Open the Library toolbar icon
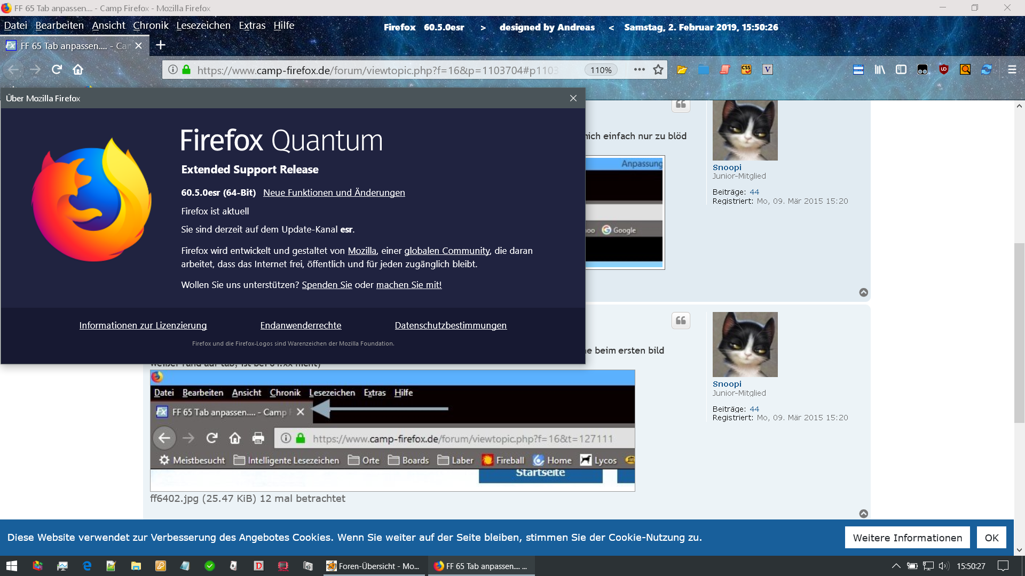The width and height of the screenshot is (1025, 576). tap(879, 69)
